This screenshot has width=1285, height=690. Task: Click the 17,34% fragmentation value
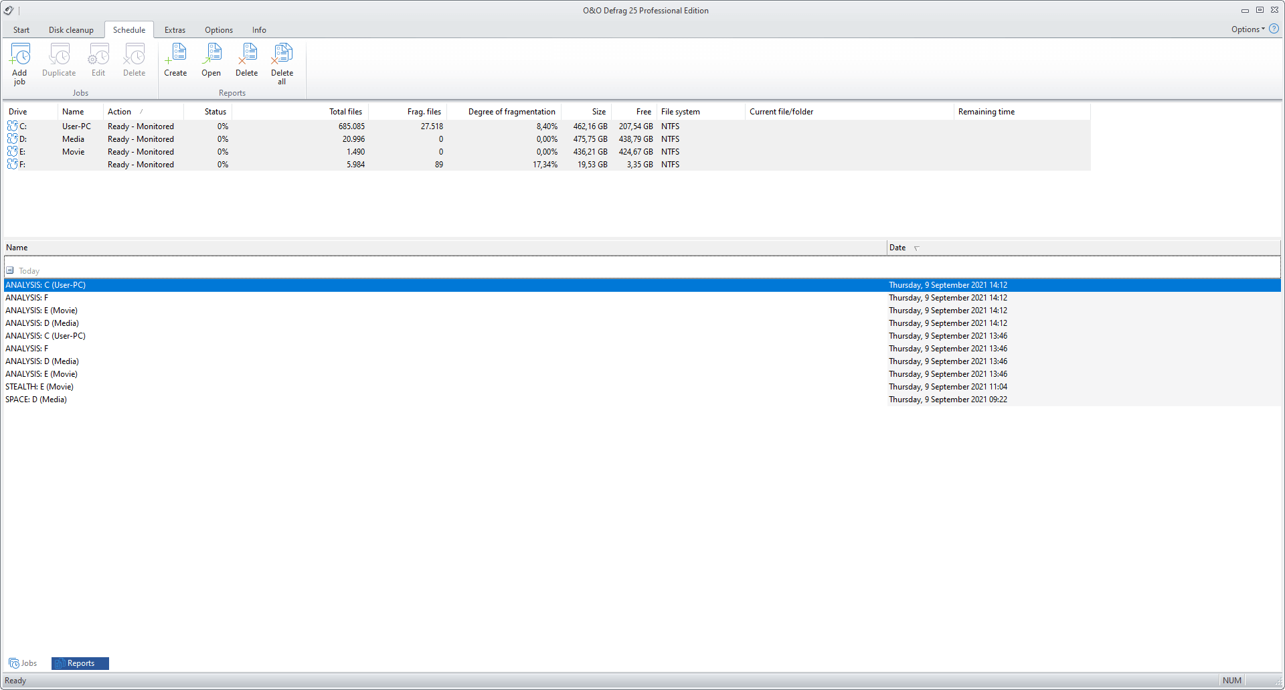coord(545,165)
